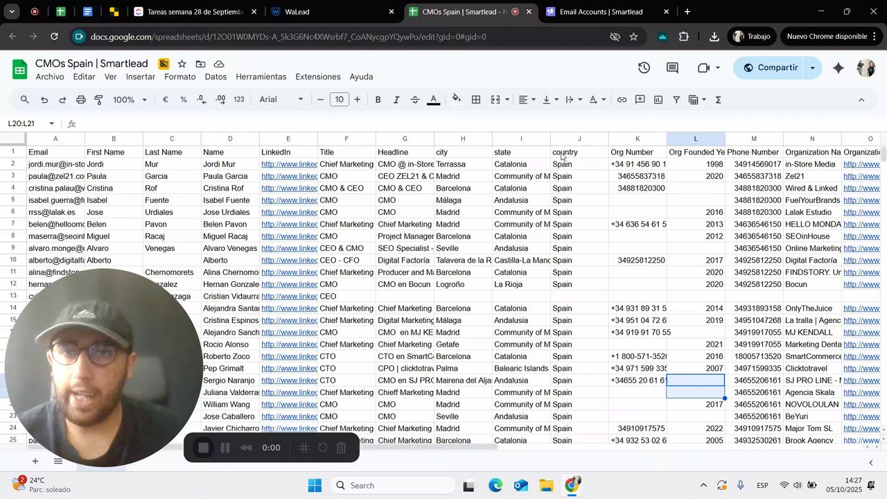Open File Explorer from the taskbar

(x=547, y=486)
